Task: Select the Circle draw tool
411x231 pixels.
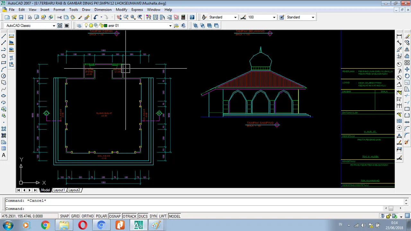Action: pyautogui.click(x=4, y=76)
